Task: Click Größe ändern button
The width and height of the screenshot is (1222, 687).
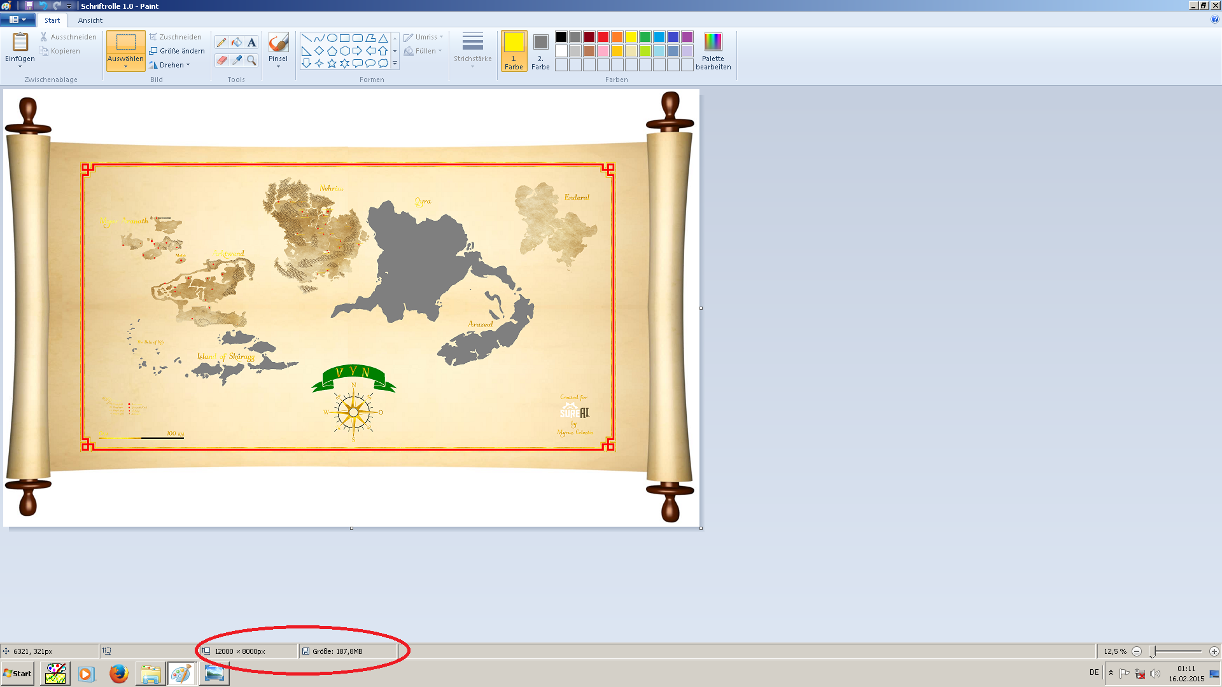Action: 177,51
